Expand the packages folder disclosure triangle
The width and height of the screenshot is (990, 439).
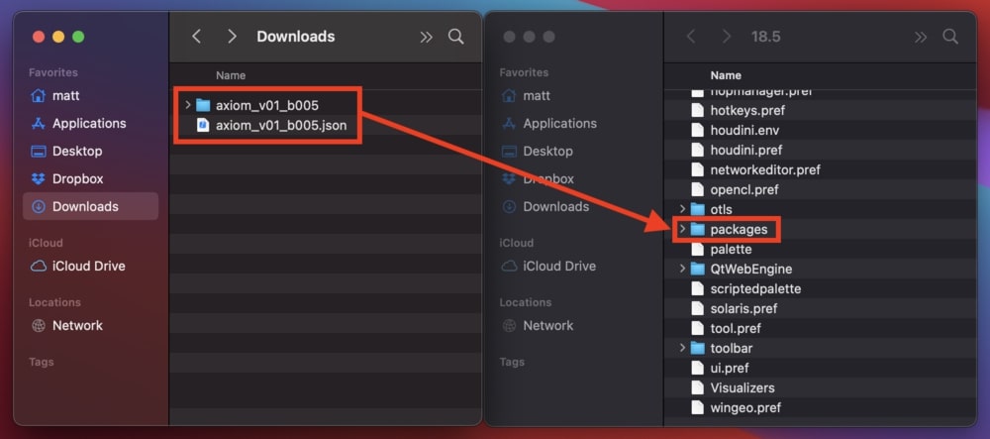[x=682, y=229]
